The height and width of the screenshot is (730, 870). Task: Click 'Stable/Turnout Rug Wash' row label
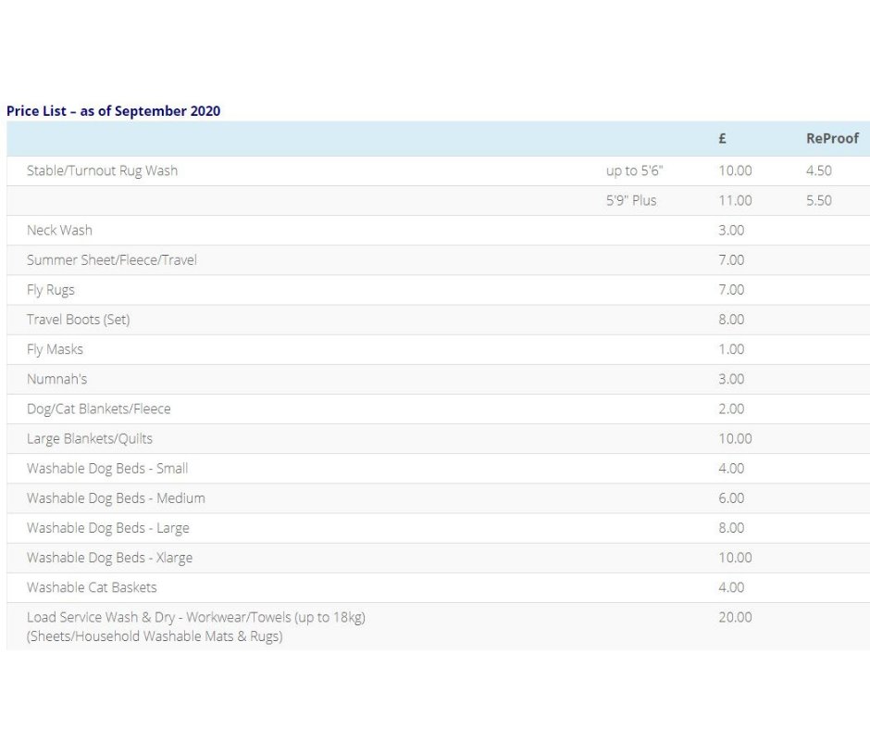(x=102, y=170)
